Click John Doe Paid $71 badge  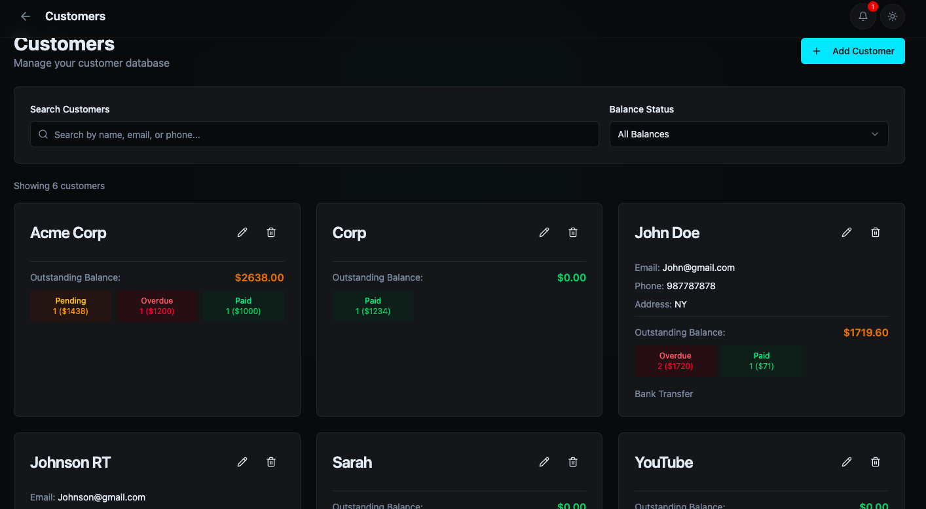pos(762,361)
